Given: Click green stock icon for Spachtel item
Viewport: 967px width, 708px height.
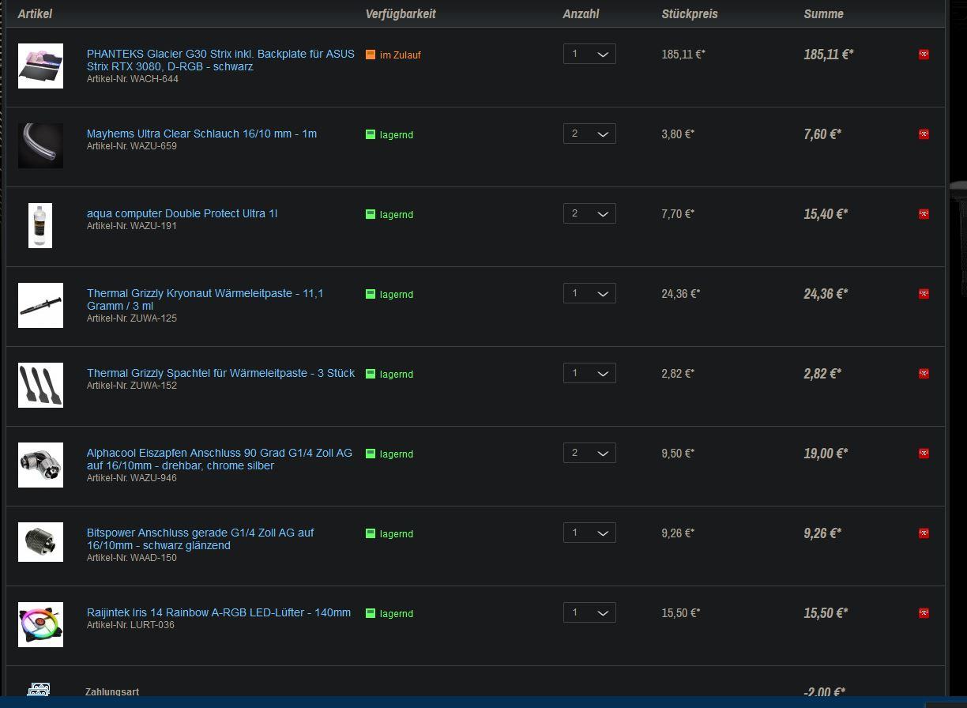Looking at the screenshot, I should click(371, 374).
